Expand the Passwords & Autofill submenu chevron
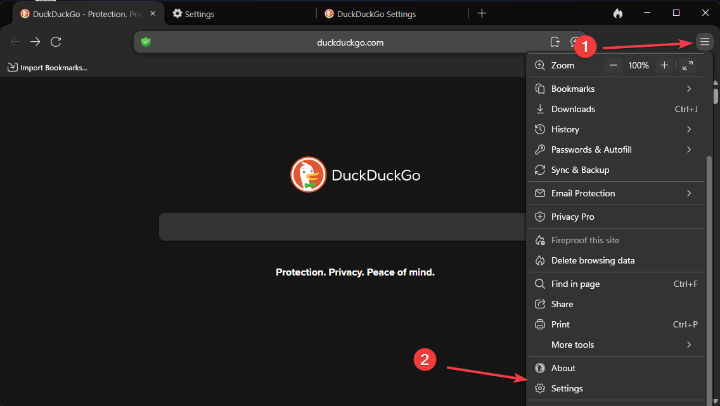Screen dimensions: 720x406 coord(689,149)
